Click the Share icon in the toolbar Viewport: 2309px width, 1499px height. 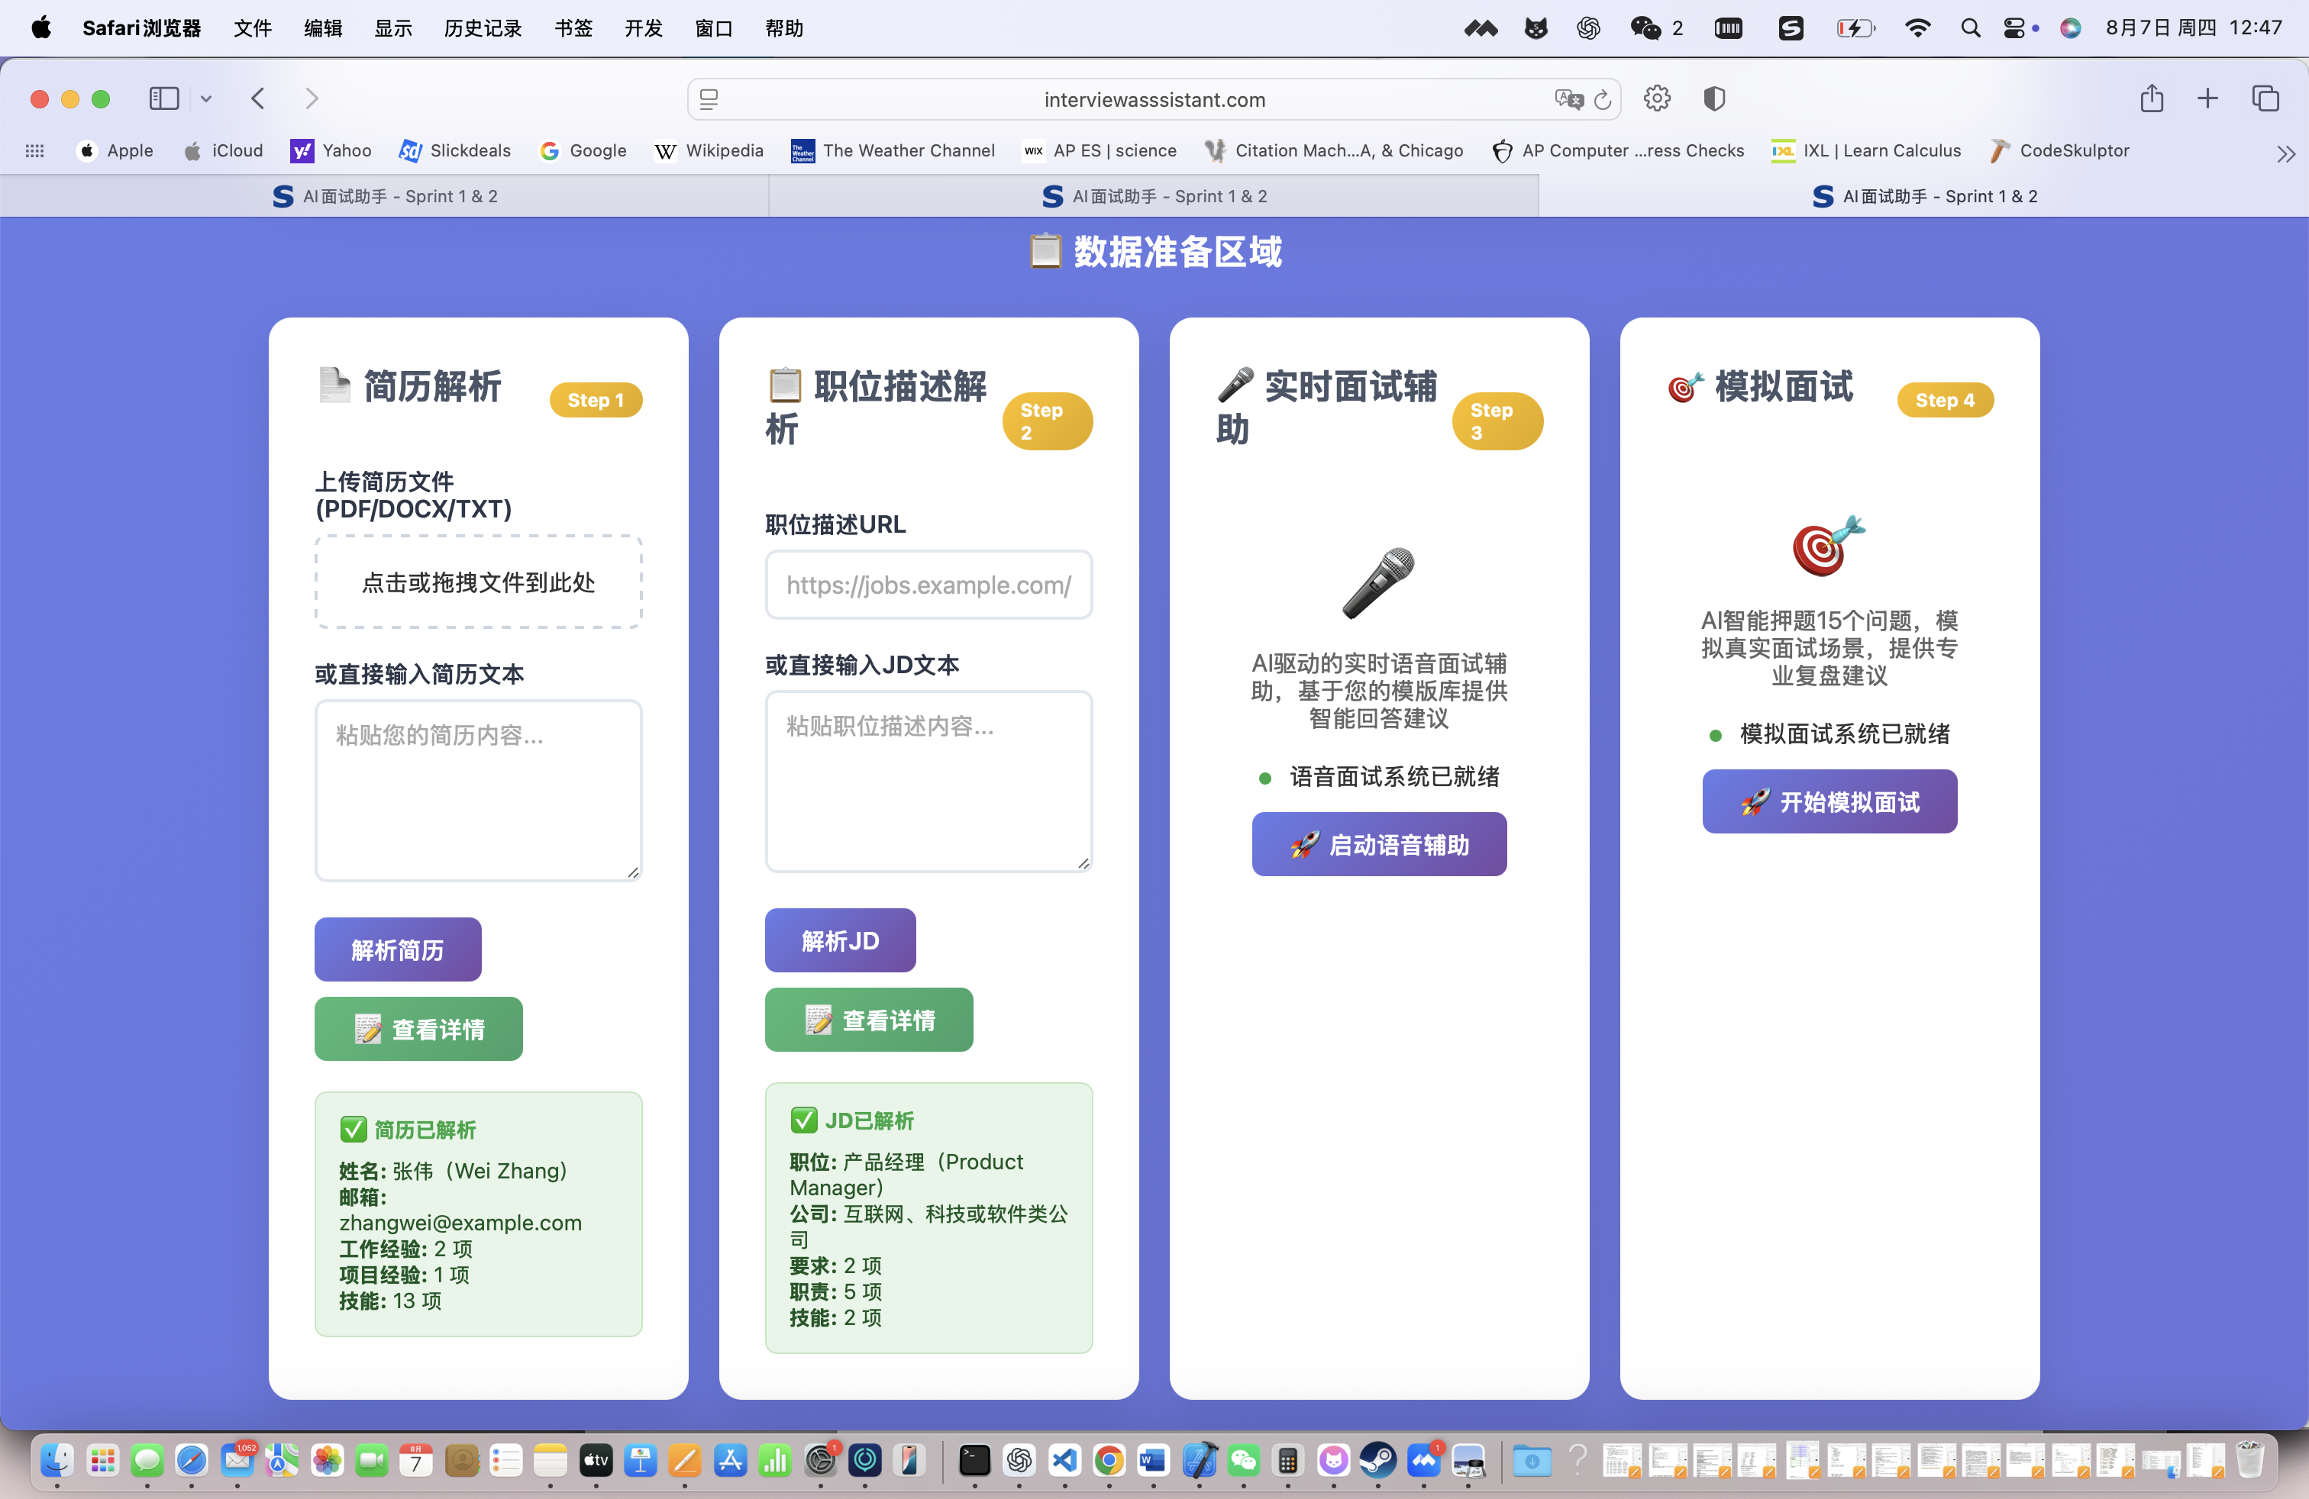[x=2152, y=99]
